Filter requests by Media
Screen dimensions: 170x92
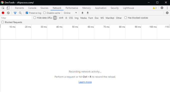83,18
